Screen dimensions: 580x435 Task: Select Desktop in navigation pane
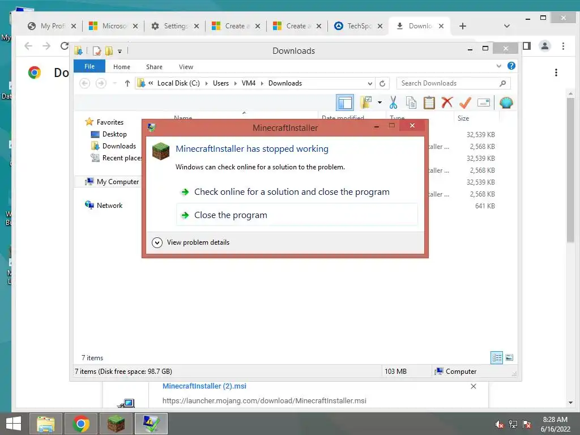click(114, 134)
